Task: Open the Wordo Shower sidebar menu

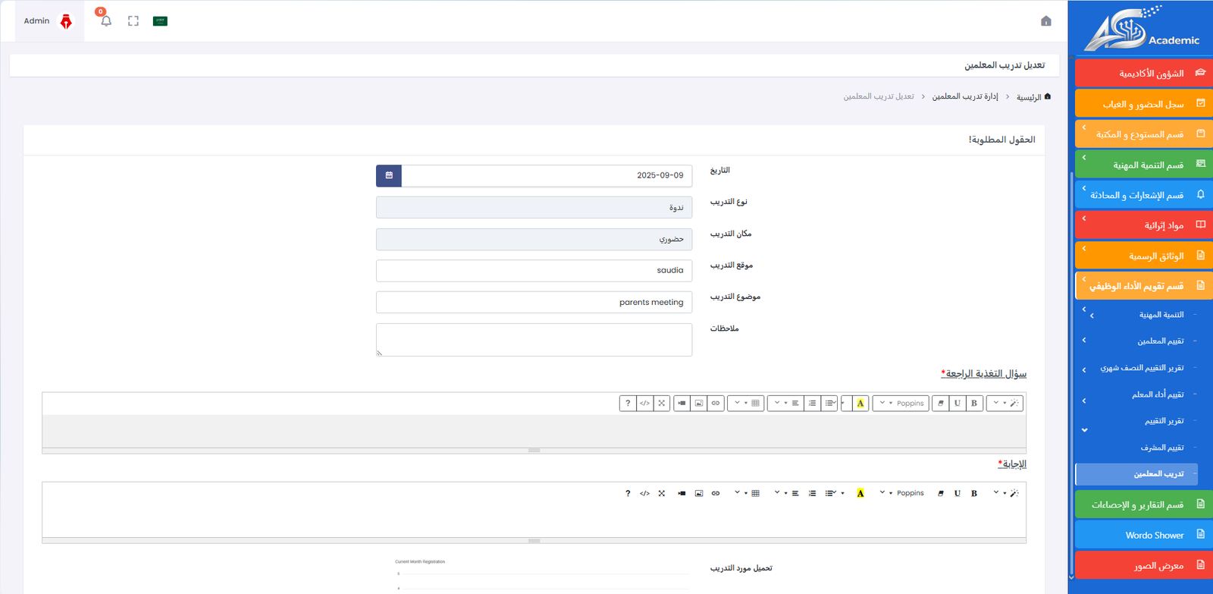Action: (x=1143, y=535)
